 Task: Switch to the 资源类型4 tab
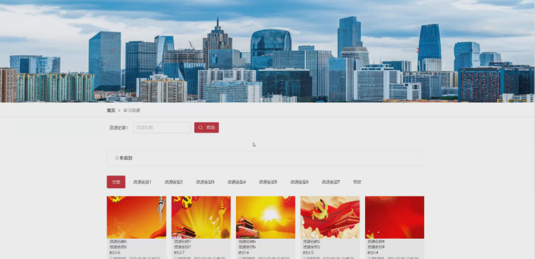237,182
